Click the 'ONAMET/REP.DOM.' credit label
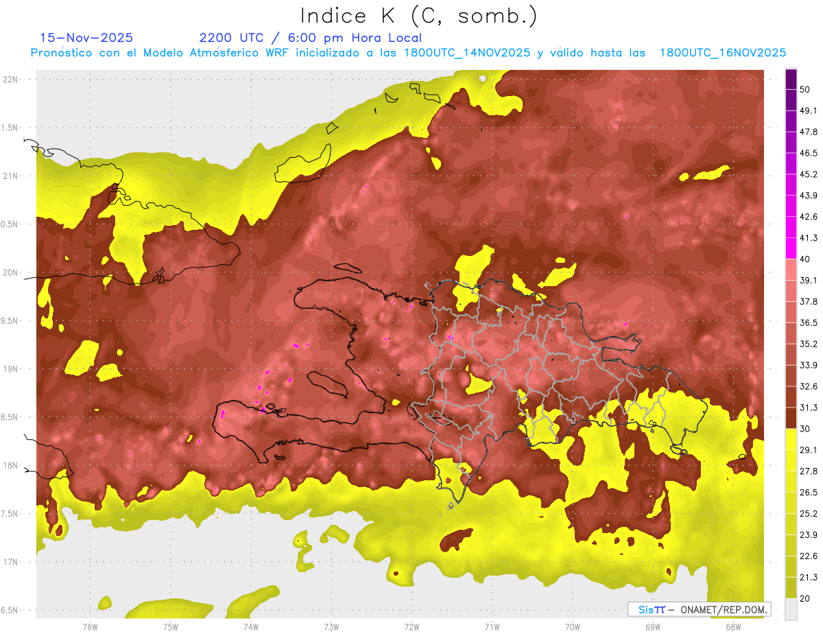This screenshot has width=823, height=636. 724,609
